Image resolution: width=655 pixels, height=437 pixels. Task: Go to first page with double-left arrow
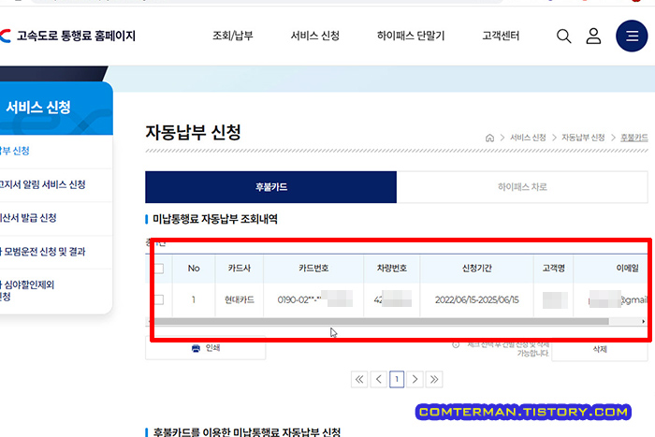click(x=359, y=379)
